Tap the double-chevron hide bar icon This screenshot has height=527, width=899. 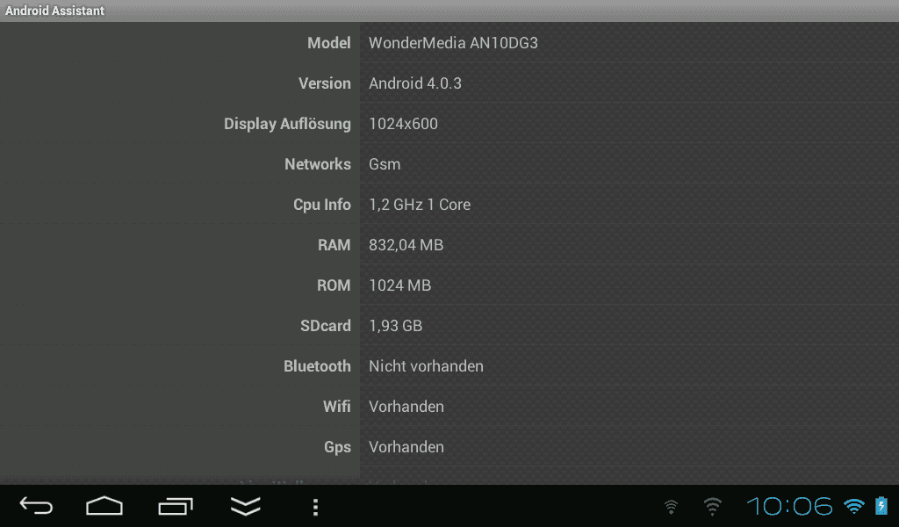click(x=246, y=506)
